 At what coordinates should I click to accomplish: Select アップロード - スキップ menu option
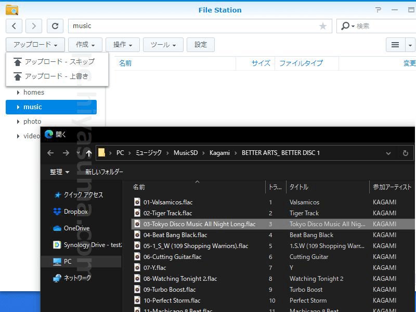59,62
